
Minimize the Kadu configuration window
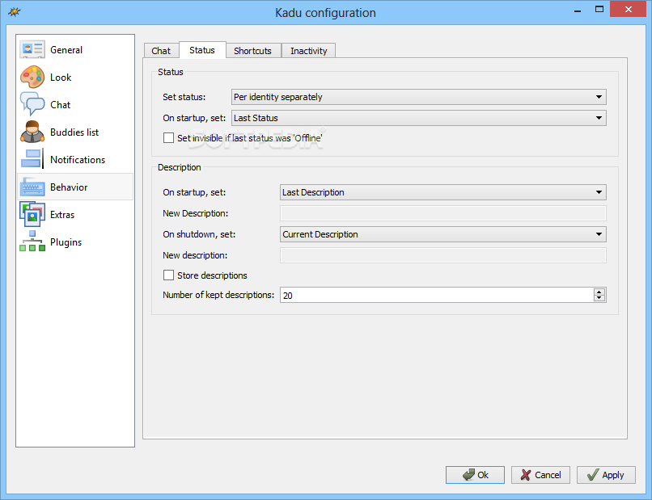click(578, 10)
